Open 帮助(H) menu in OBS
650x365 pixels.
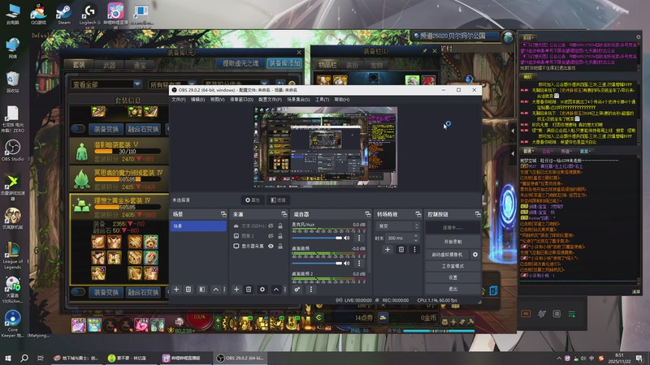pyautogui.click(x=341, y=99)
